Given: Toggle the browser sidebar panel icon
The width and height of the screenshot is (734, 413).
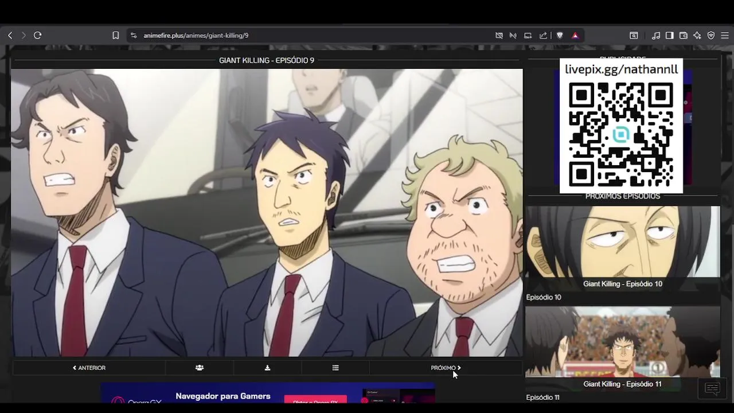Looking at the screenshot, I should [669, 36].
